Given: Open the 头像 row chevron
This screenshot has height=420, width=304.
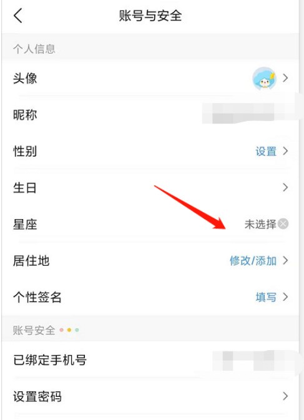Looking at the screenshot, I should [285, 78].
